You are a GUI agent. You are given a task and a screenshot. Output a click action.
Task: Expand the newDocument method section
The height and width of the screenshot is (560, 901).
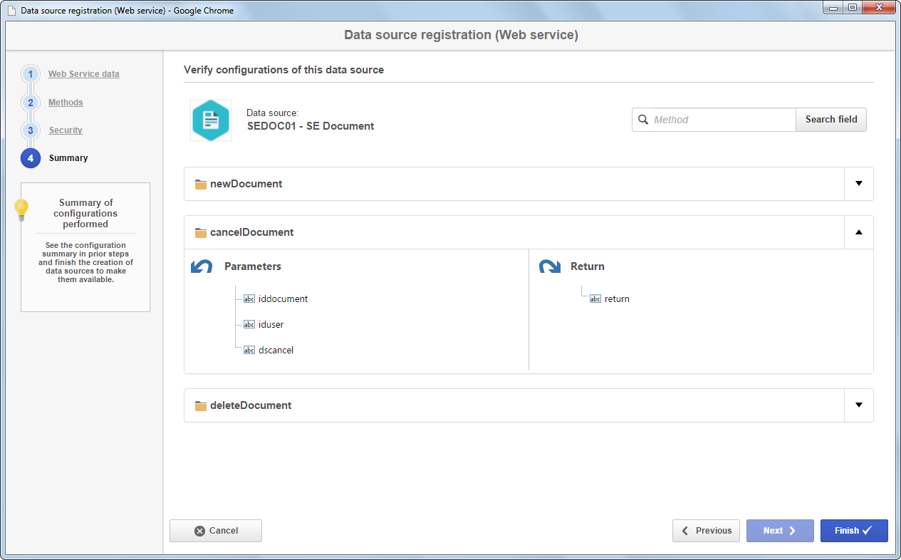click(858, 184)
